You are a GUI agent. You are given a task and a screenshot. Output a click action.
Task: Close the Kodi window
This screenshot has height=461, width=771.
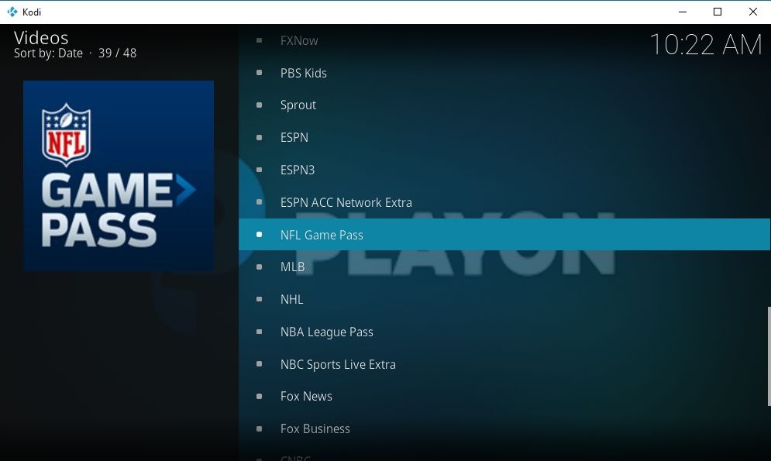(753, 12)
